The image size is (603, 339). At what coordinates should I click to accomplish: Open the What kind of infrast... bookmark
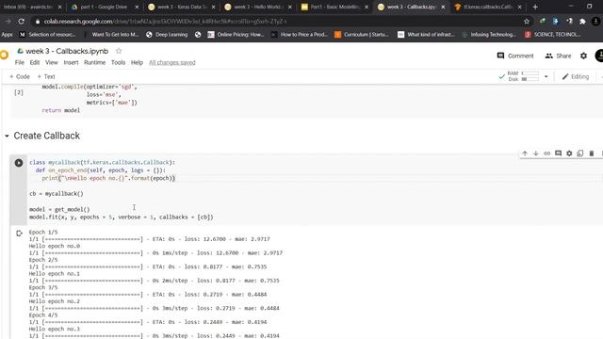point(426,35)
